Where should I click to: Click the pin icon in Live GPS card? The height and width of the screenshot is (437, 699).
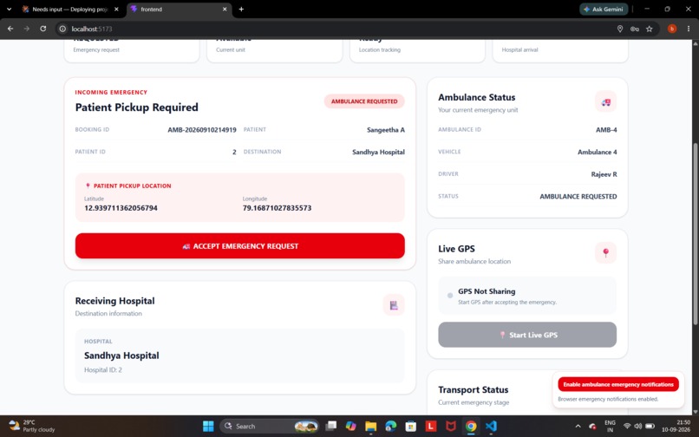pyautogui.click(x=605, y=253)
